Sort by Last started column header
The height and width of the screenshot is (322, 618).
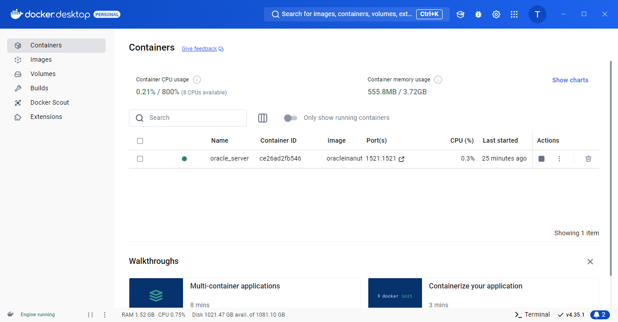tap(500, 141)
